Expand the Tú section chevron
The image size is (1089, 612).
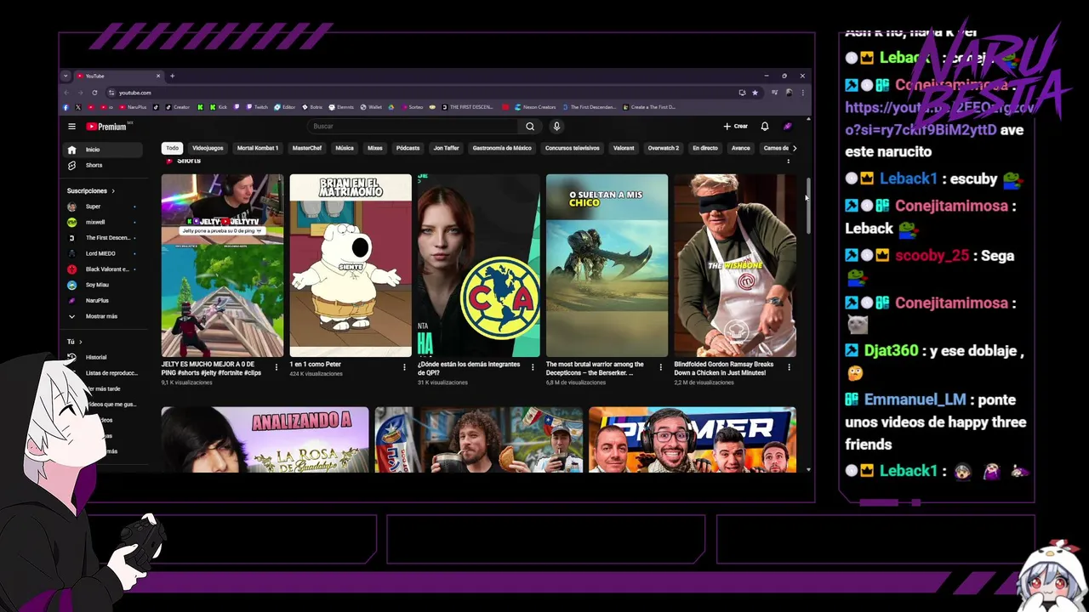click(x=80, y=342)
